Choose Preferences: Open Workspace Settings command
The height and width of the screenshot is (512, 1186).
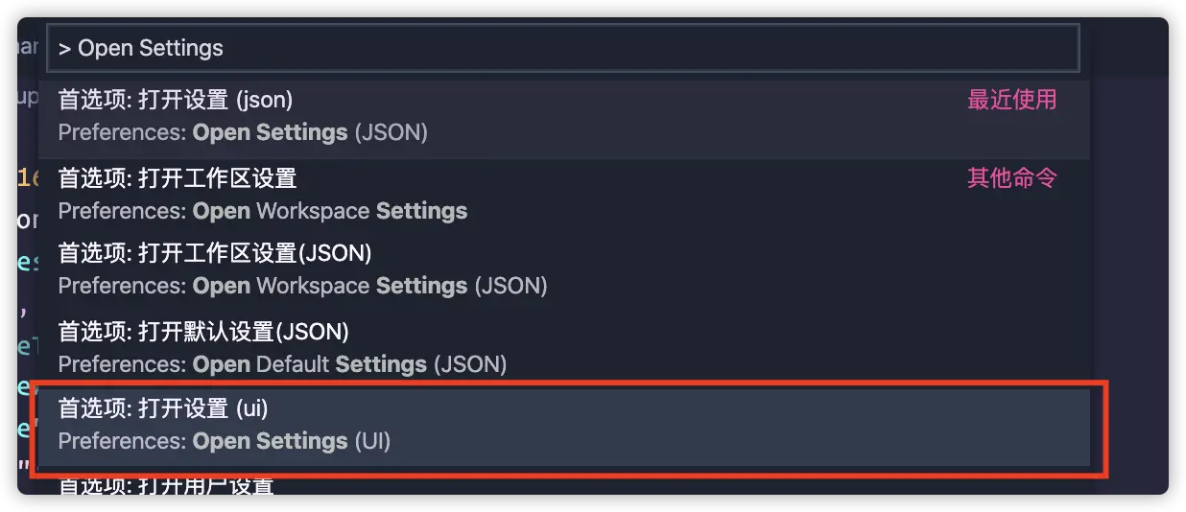[564, 196]
